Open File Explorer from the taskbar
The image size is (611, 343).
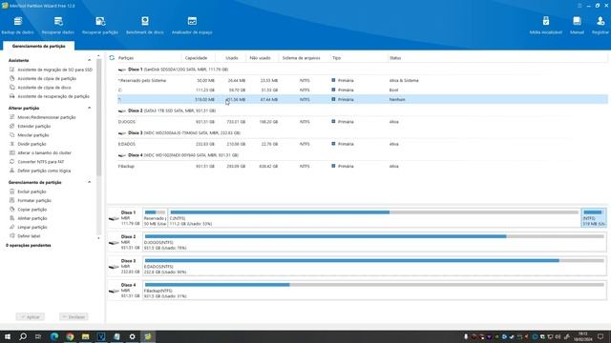click(85, 336)
